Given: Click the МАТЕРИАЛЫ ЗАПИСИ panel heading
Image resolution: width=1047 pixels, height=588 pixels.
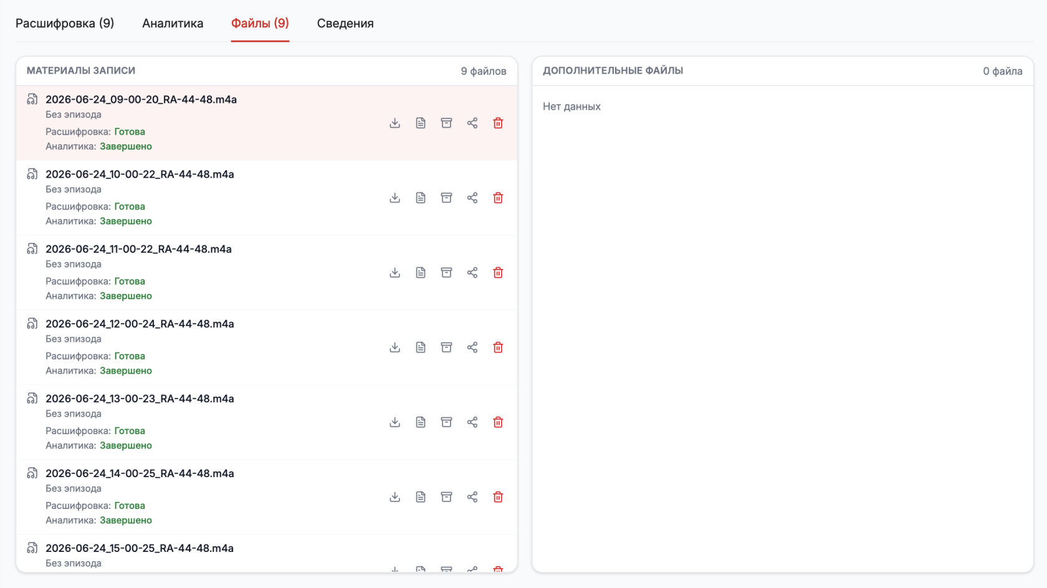Looking at the screenshot, I should coord(81,70).
